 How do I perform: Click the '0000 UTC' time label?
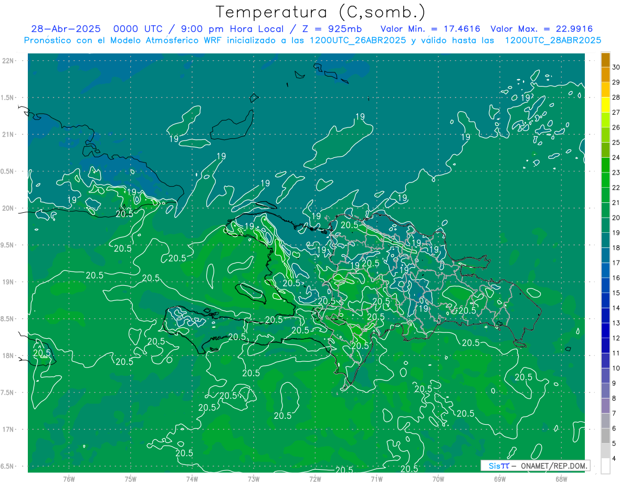point(138,29)
